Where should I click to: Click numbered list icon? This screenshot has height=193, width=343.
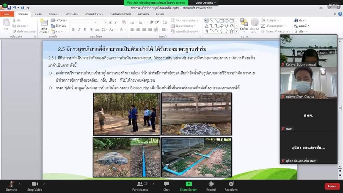pyautogui.click(x=141, y=22)
